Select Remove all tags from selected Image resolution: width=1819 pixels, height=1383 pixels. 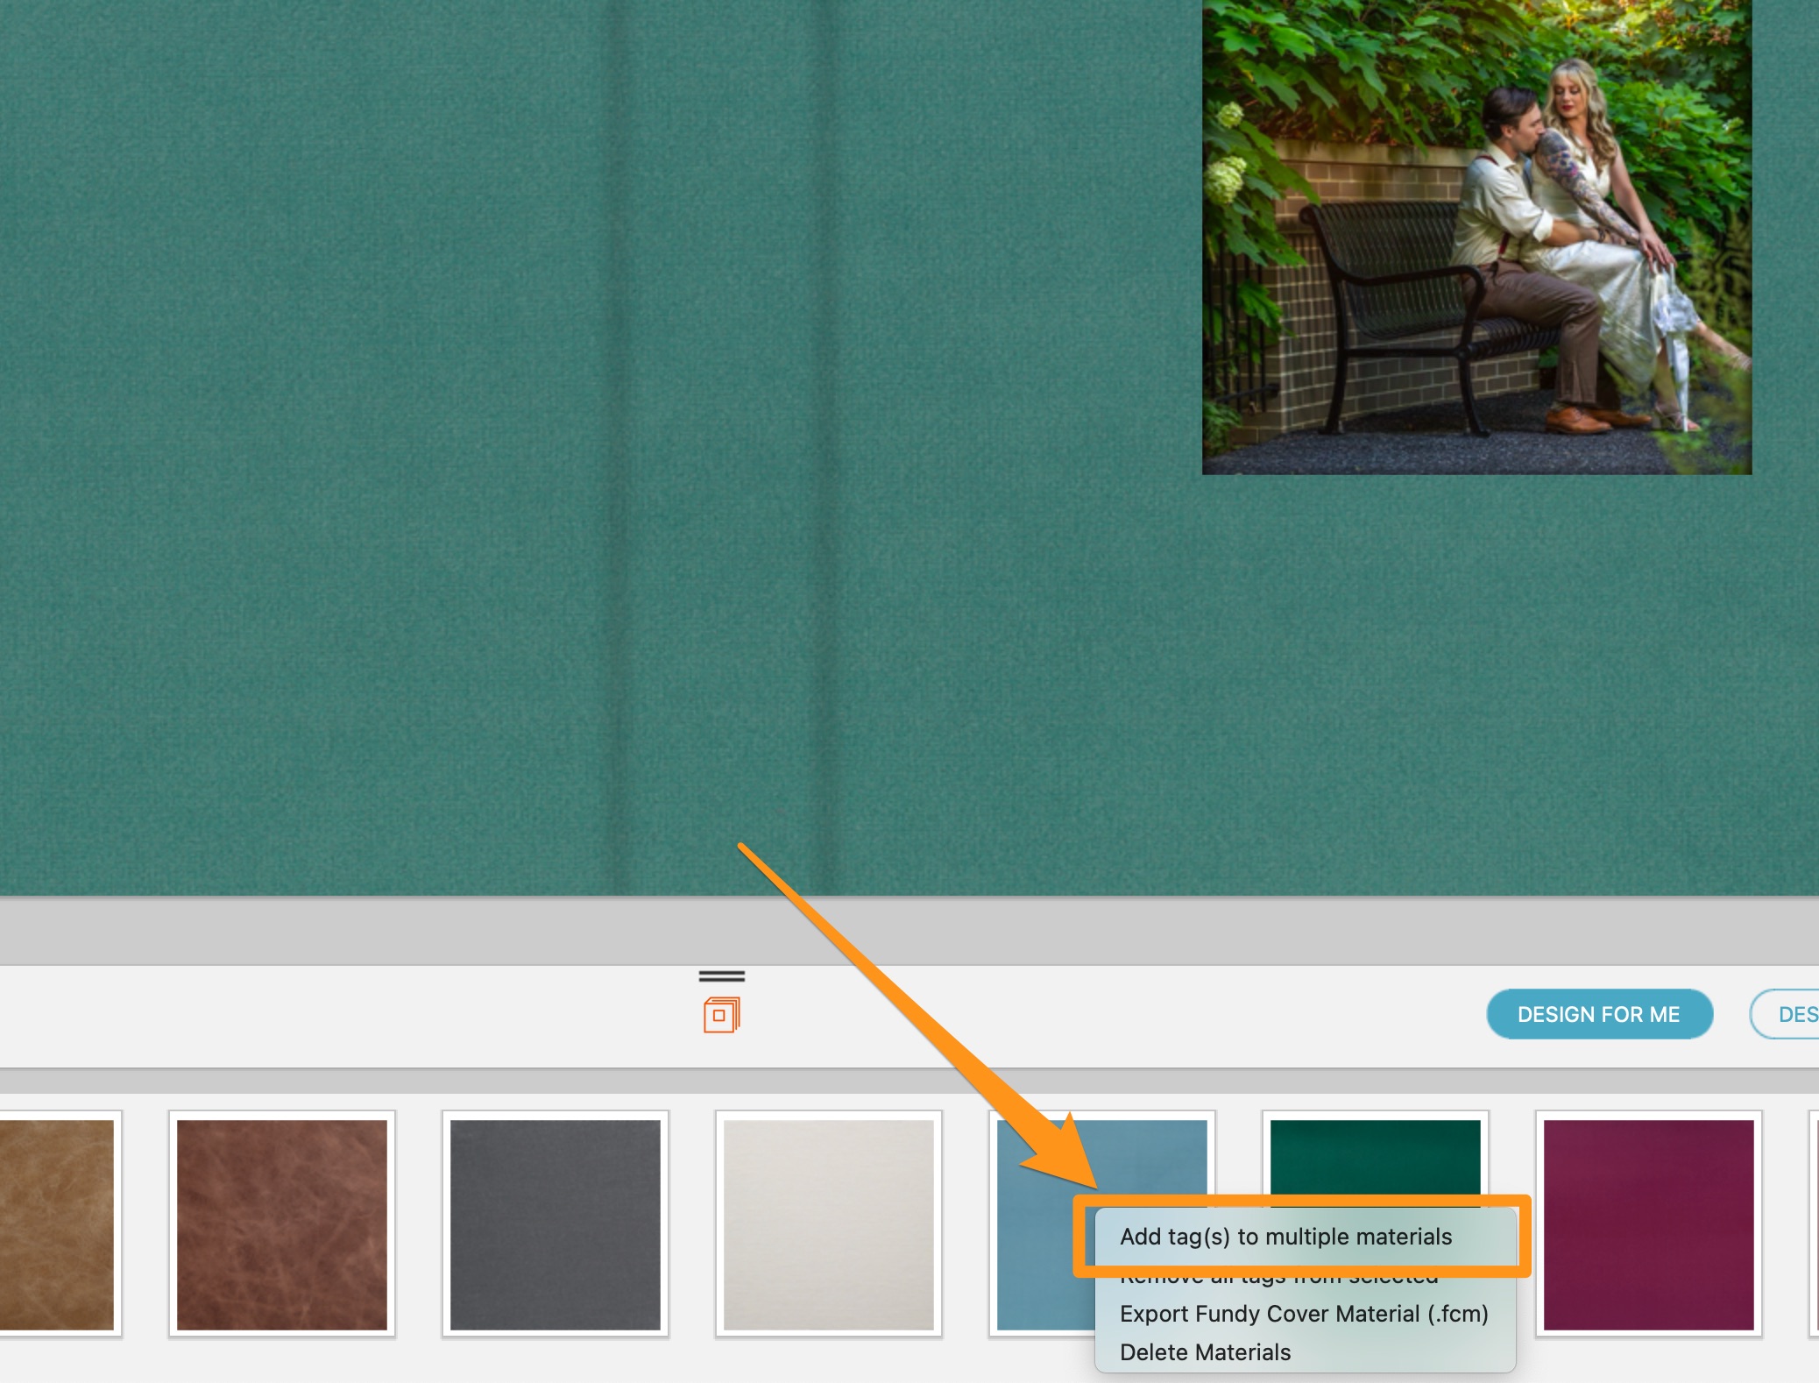pos(1278,1280)
